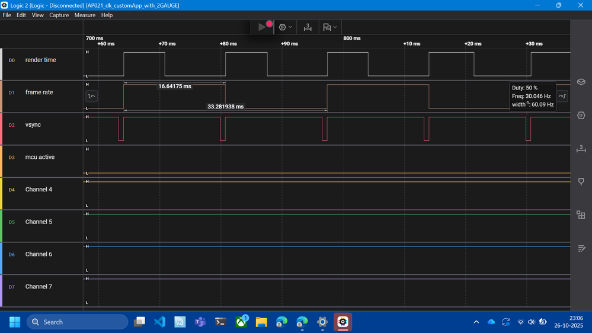Jump to previous edge on frame rate
The width and height of the screenshot is (592, 333).
(x=91, y=96)
